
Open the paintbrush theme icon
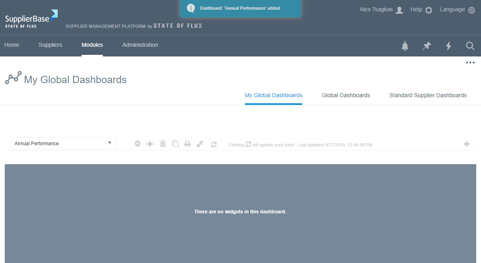[x=200, y=144]
